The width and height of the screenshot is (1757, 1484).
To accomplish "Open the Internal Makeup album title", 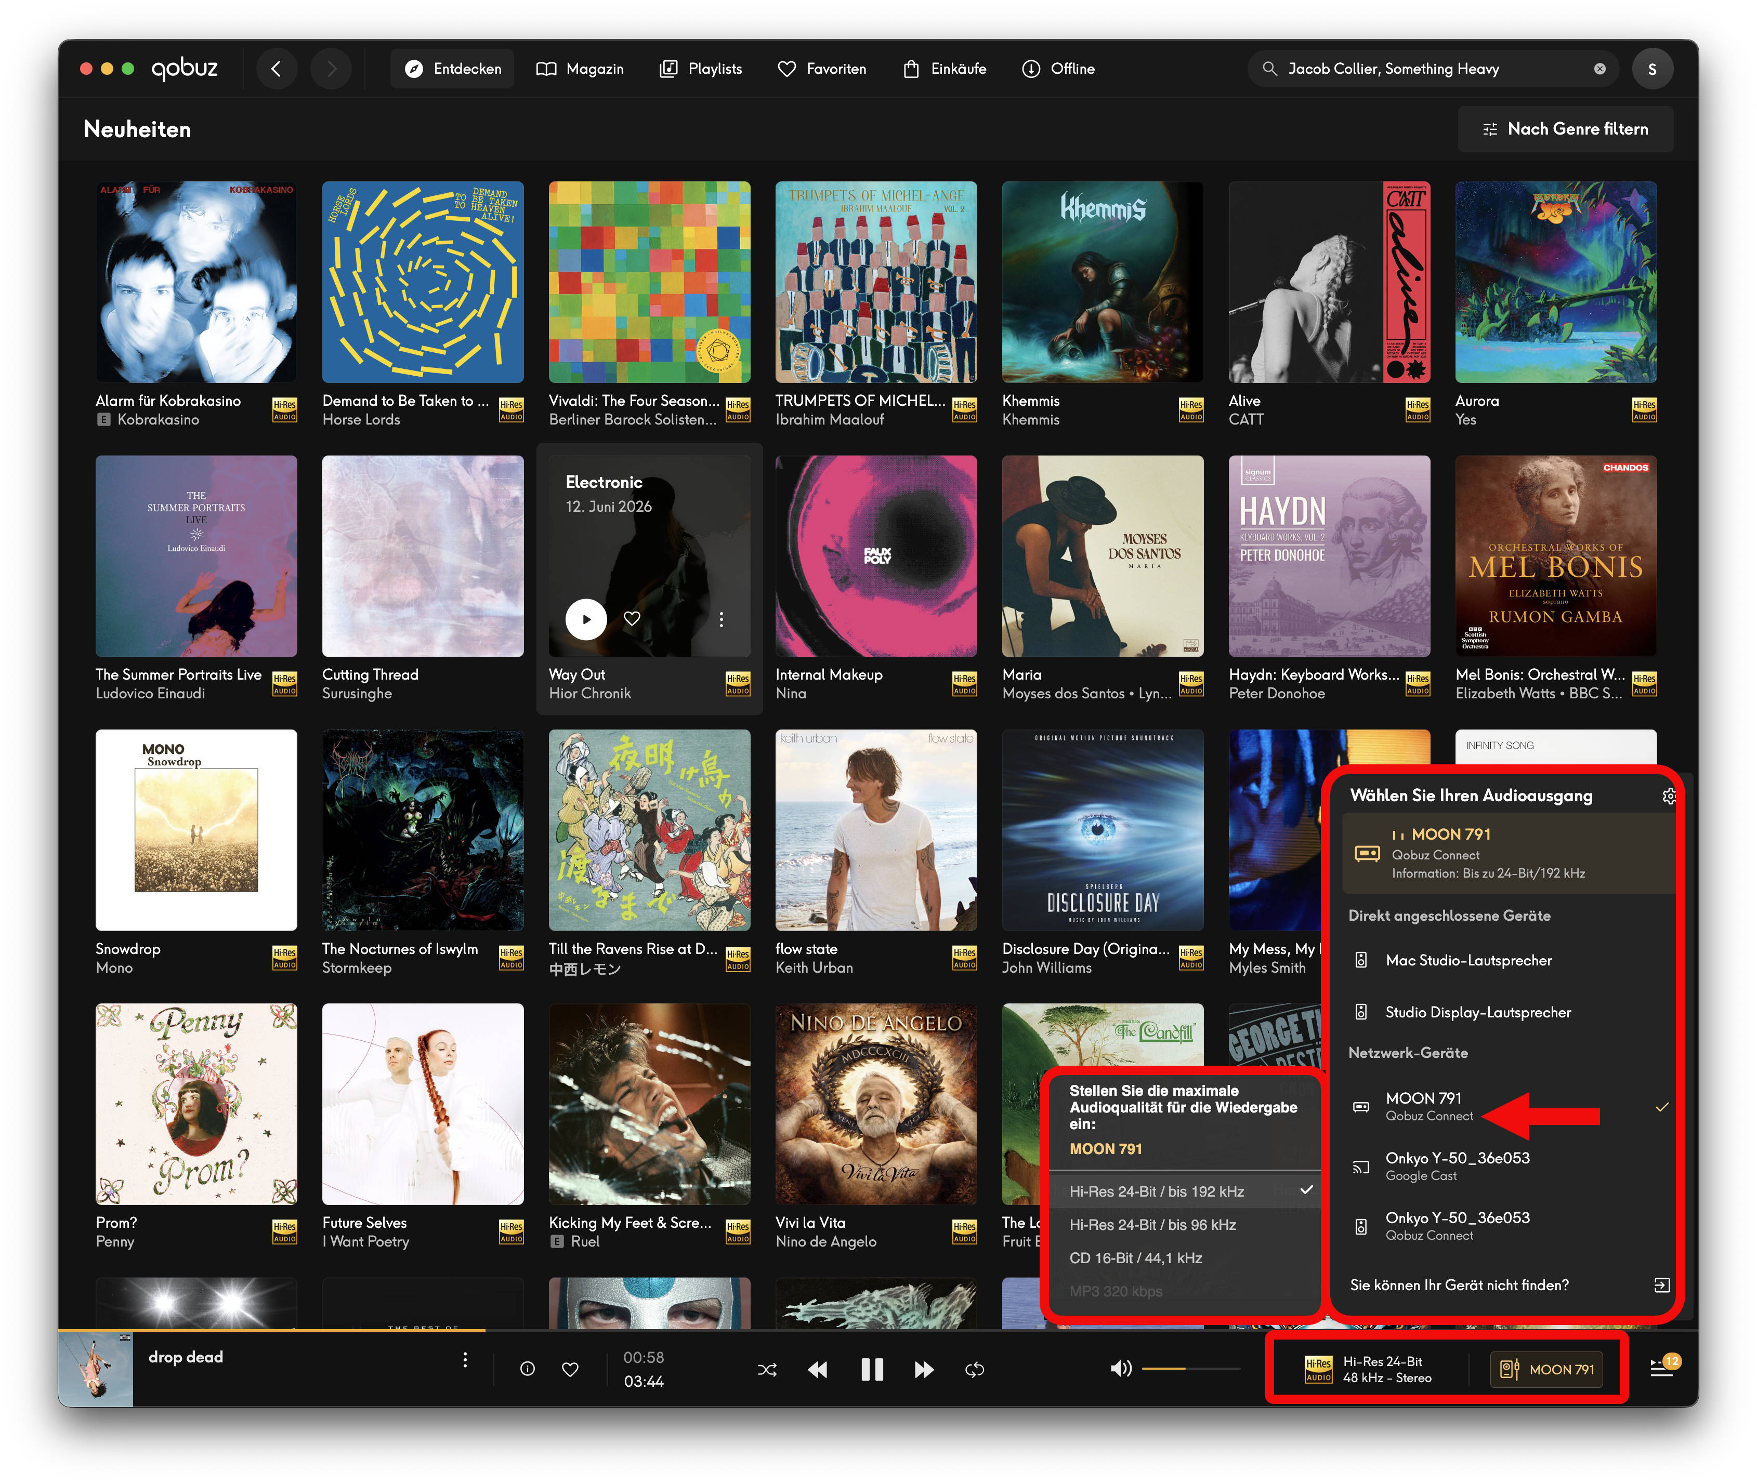I will [x=829, y=674].
